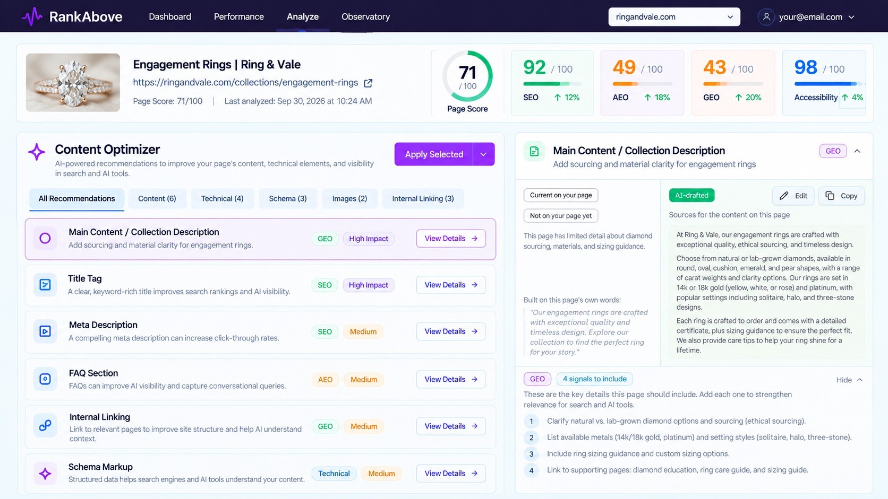
Task: Click the pencil Edit button
Action: coord(793,196)
